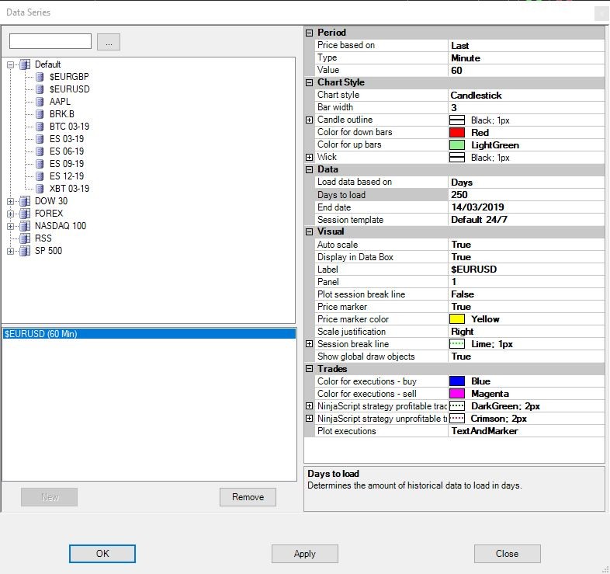The image size is (610, 574).
Task: Click the ES 09-19 instrument icon
Action: 40,164
